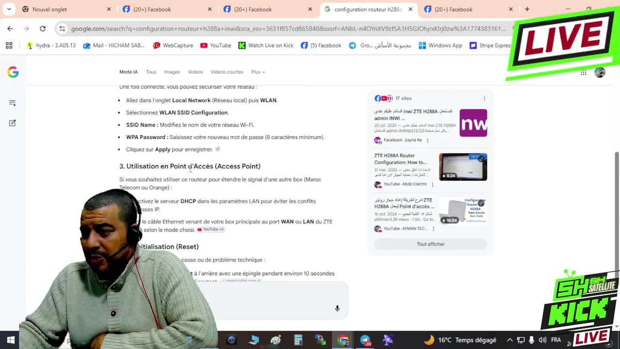Open the purple inwi logo thumbnail

pyautogui.click(x=473, y=123)
